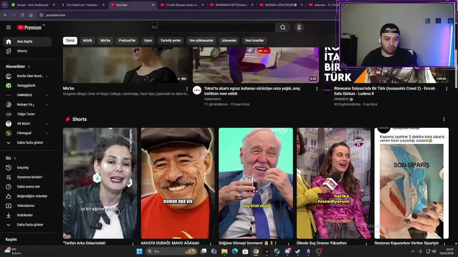Open 'Tokat'ta abartı egzoz' video title
The width and height of the screenshot is (458, 257).
pos(252,91)
